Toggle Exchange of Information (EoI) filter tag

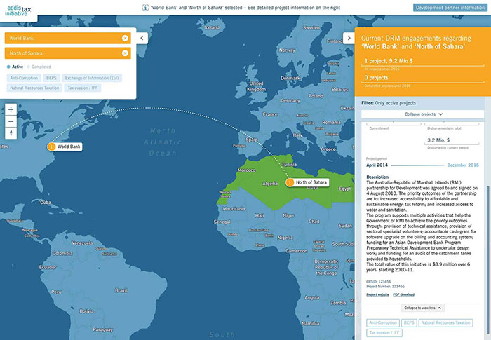[92, 78]
